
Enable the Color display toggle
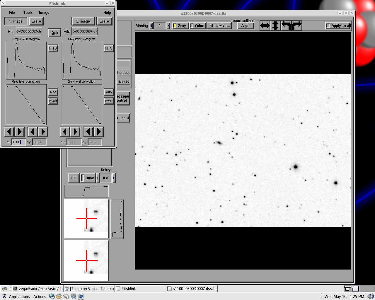pyautogui.click(x=197, y=26)
